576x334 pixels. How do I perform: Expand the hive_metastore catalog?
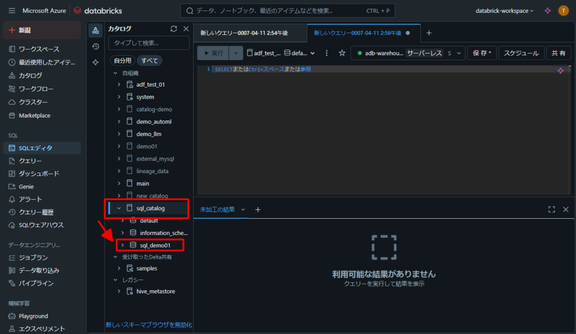(119, 291)
